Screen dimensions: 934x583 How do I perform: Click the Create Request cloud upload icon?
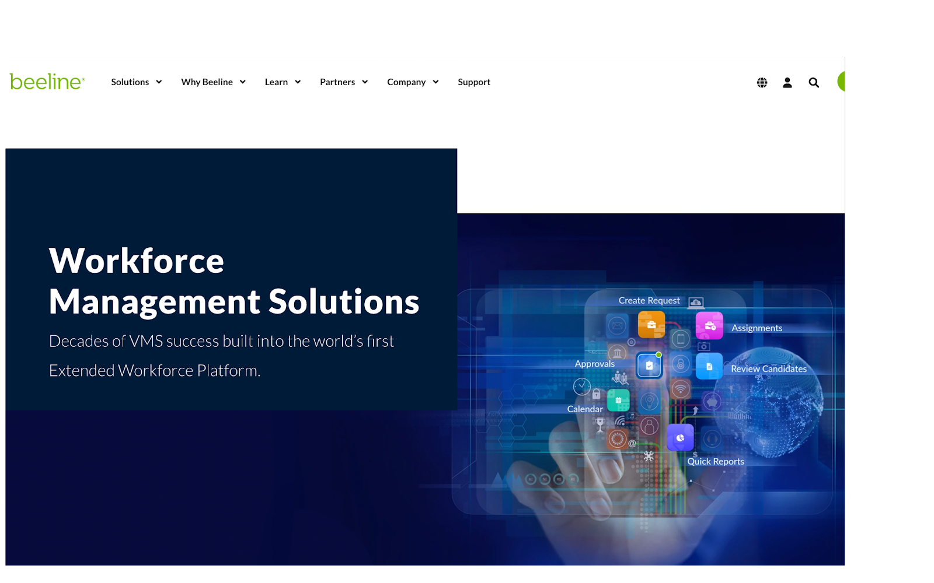(695, 303)
